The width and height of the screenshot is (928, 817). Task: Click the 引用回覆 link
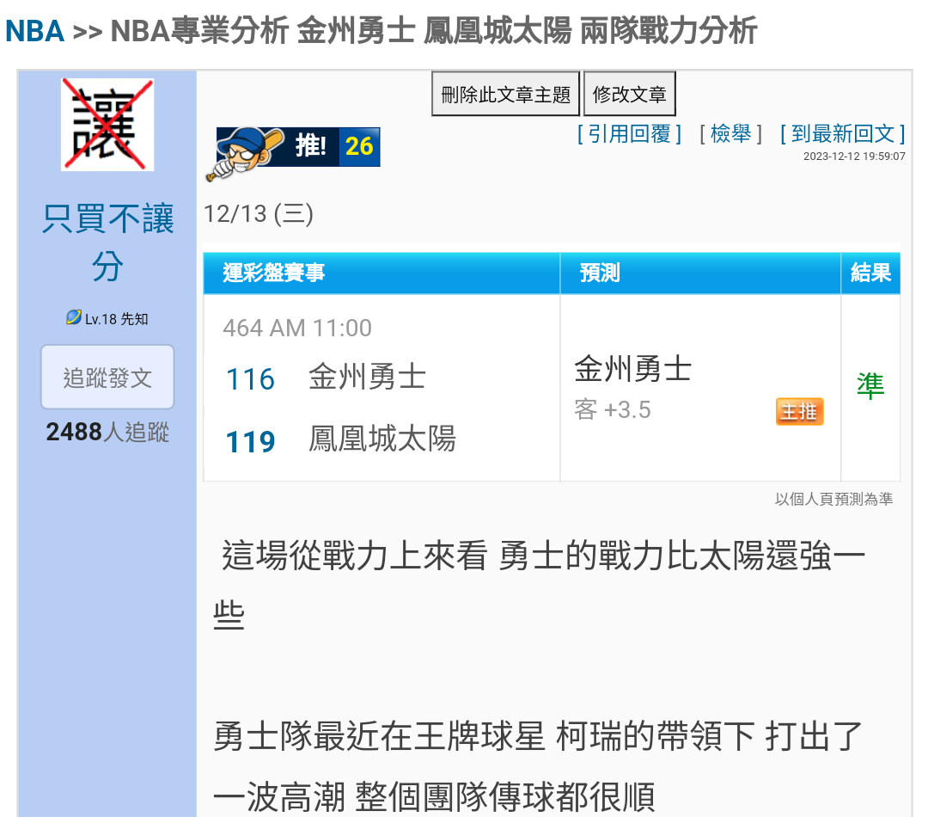pos(630,134)
